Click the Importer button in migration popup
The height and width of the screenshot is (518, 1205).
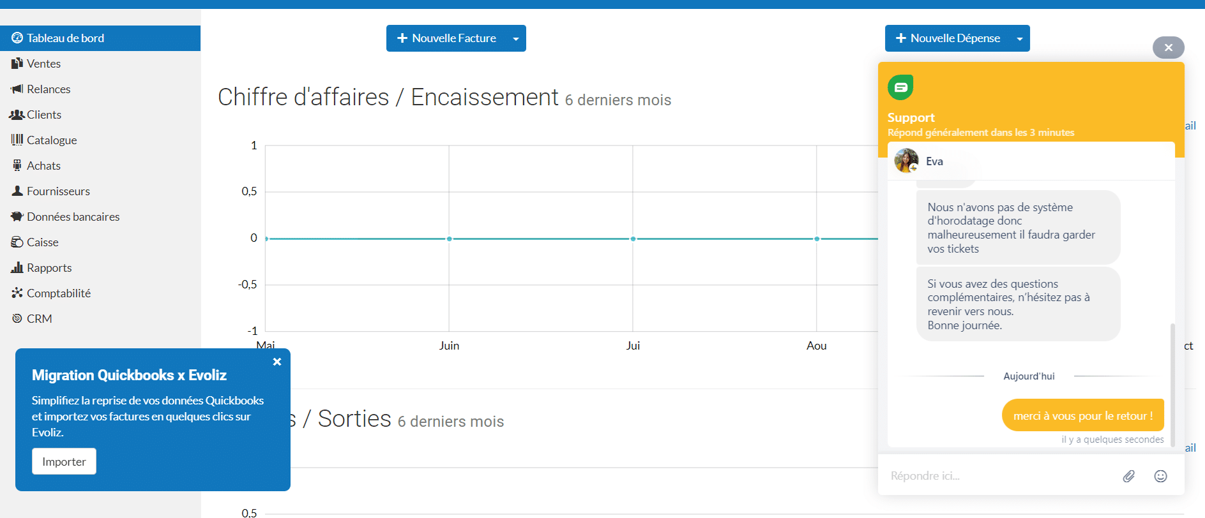pyautogui.click(x=64, y=461)
